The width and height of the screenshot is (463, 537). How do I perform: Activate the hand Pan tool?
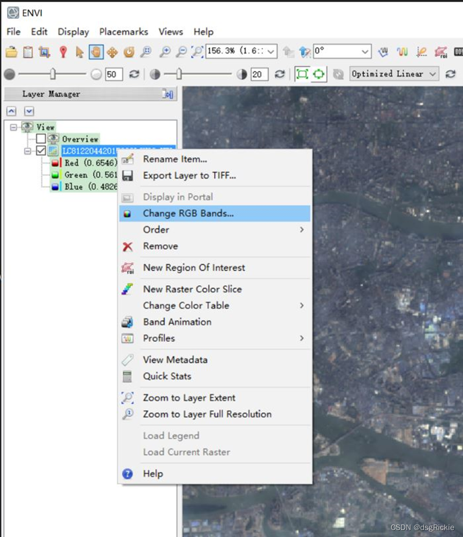(x=96, y=52)
